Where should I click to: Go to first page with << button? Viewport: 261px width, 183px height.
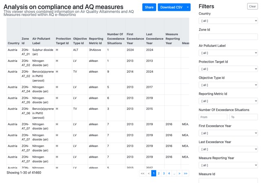(142, 173)
